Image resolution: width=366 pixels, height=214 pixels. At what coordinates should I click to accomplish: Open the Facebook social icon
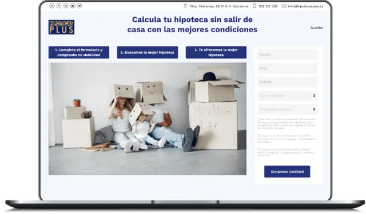(x=59, y=6)
